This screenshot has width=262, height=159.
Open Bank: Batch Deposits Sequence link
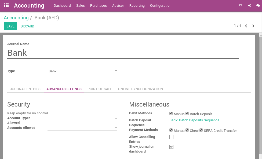pyautogui.click(x=194, y=120)
